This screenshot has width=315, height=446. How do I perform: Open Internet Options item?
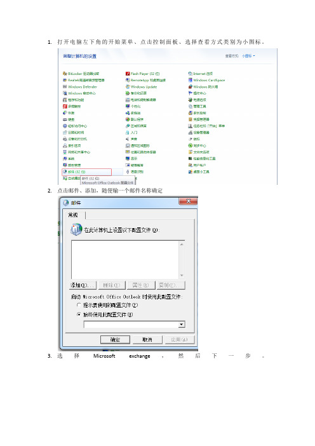(201, 74)
